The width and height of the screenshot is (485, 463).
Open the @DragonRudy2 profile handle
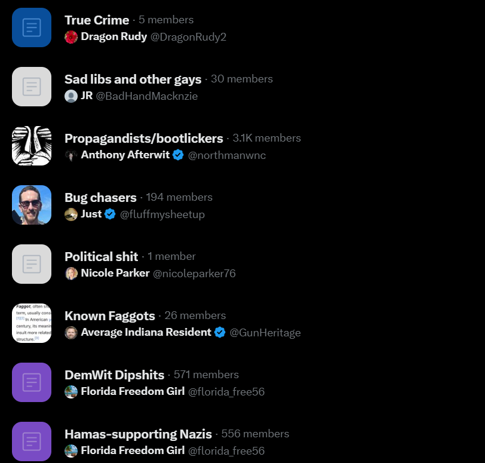(x=188, y=37)
